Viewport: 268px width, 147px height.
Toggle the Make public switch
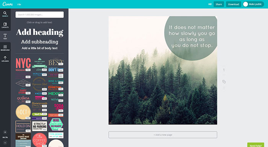point(253,4)
